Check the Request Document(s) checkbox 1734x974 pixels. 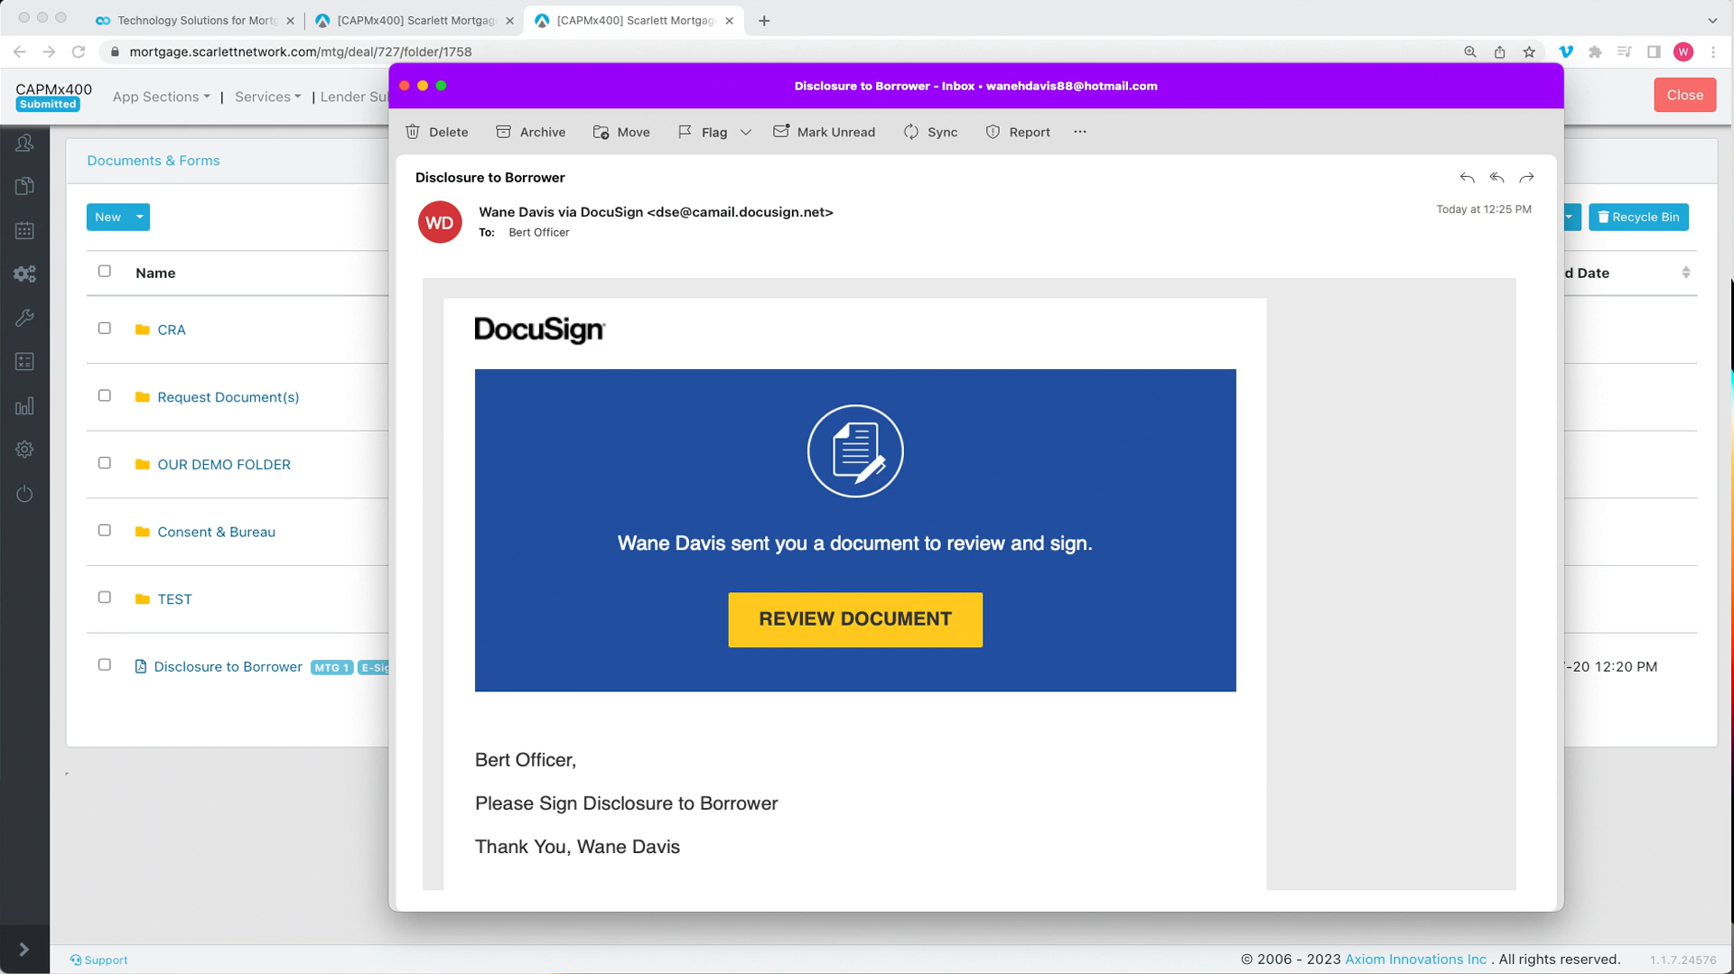(x=105, y=395)
